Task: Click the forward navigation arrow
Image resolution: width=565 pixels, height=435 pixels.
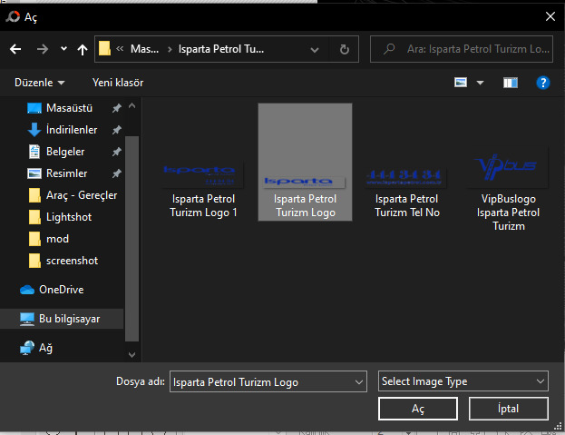Action: click(x=43, y=49)
